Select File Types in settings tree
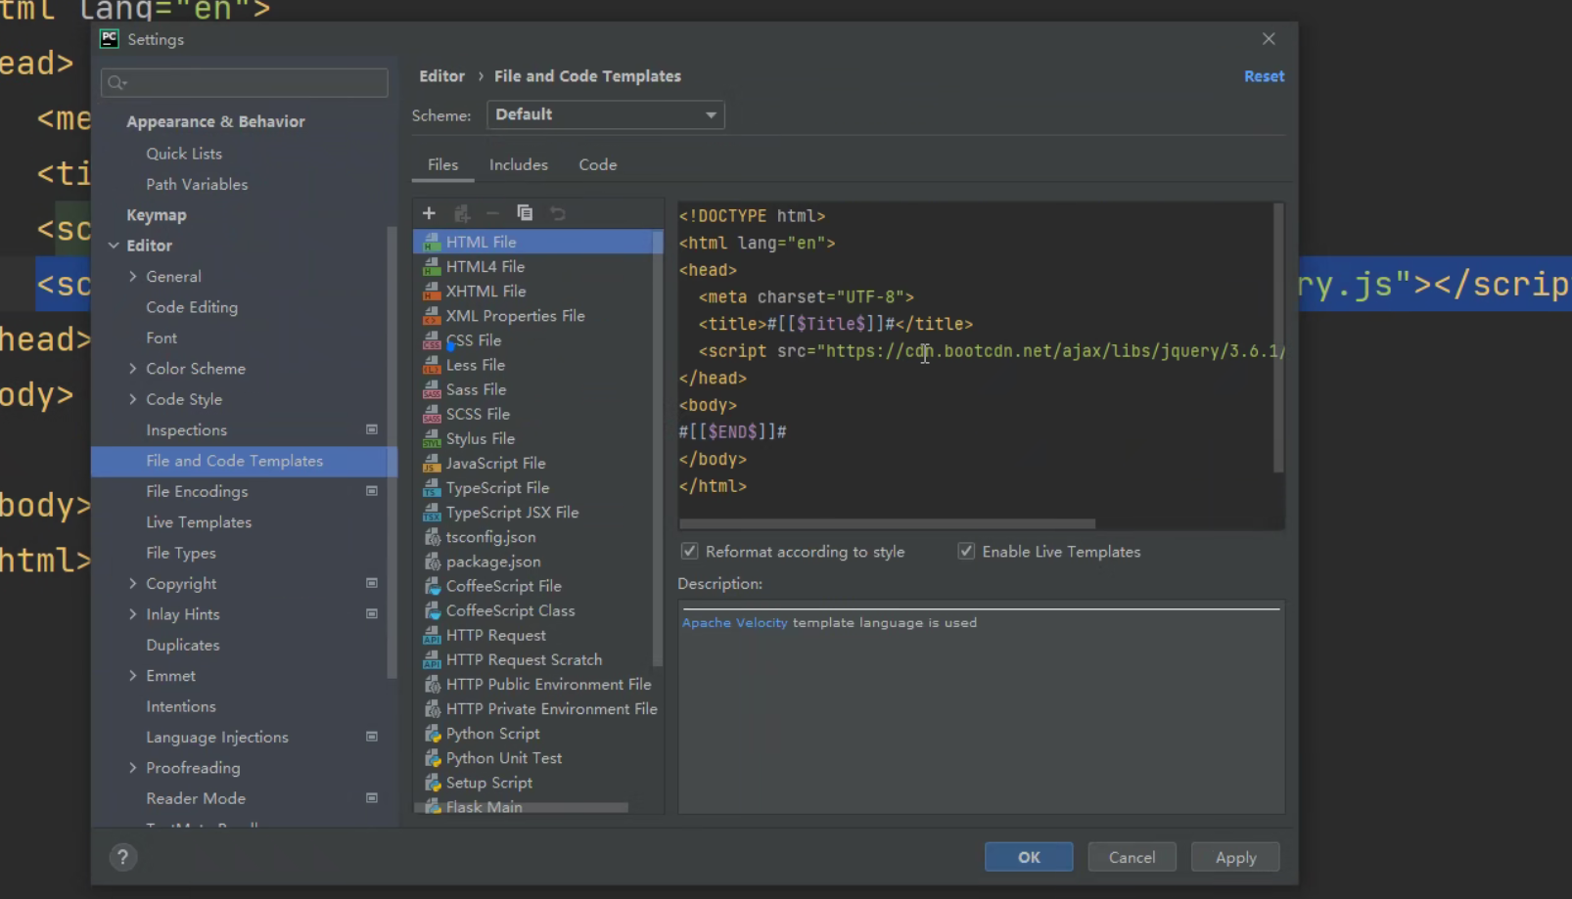This screenshot has height=899, width=1572. (181, 553)
